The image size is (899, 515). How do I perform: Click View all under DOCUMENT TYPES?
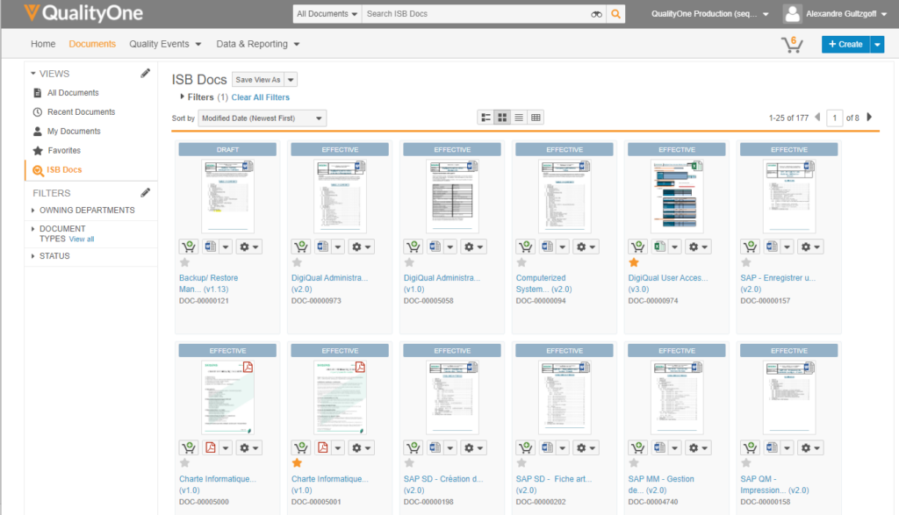pyautogui.click(x=82, y=240)
